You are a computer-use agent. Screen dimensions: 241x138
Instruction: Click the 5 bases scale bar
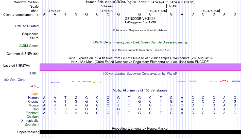click(x=140, y=6)
